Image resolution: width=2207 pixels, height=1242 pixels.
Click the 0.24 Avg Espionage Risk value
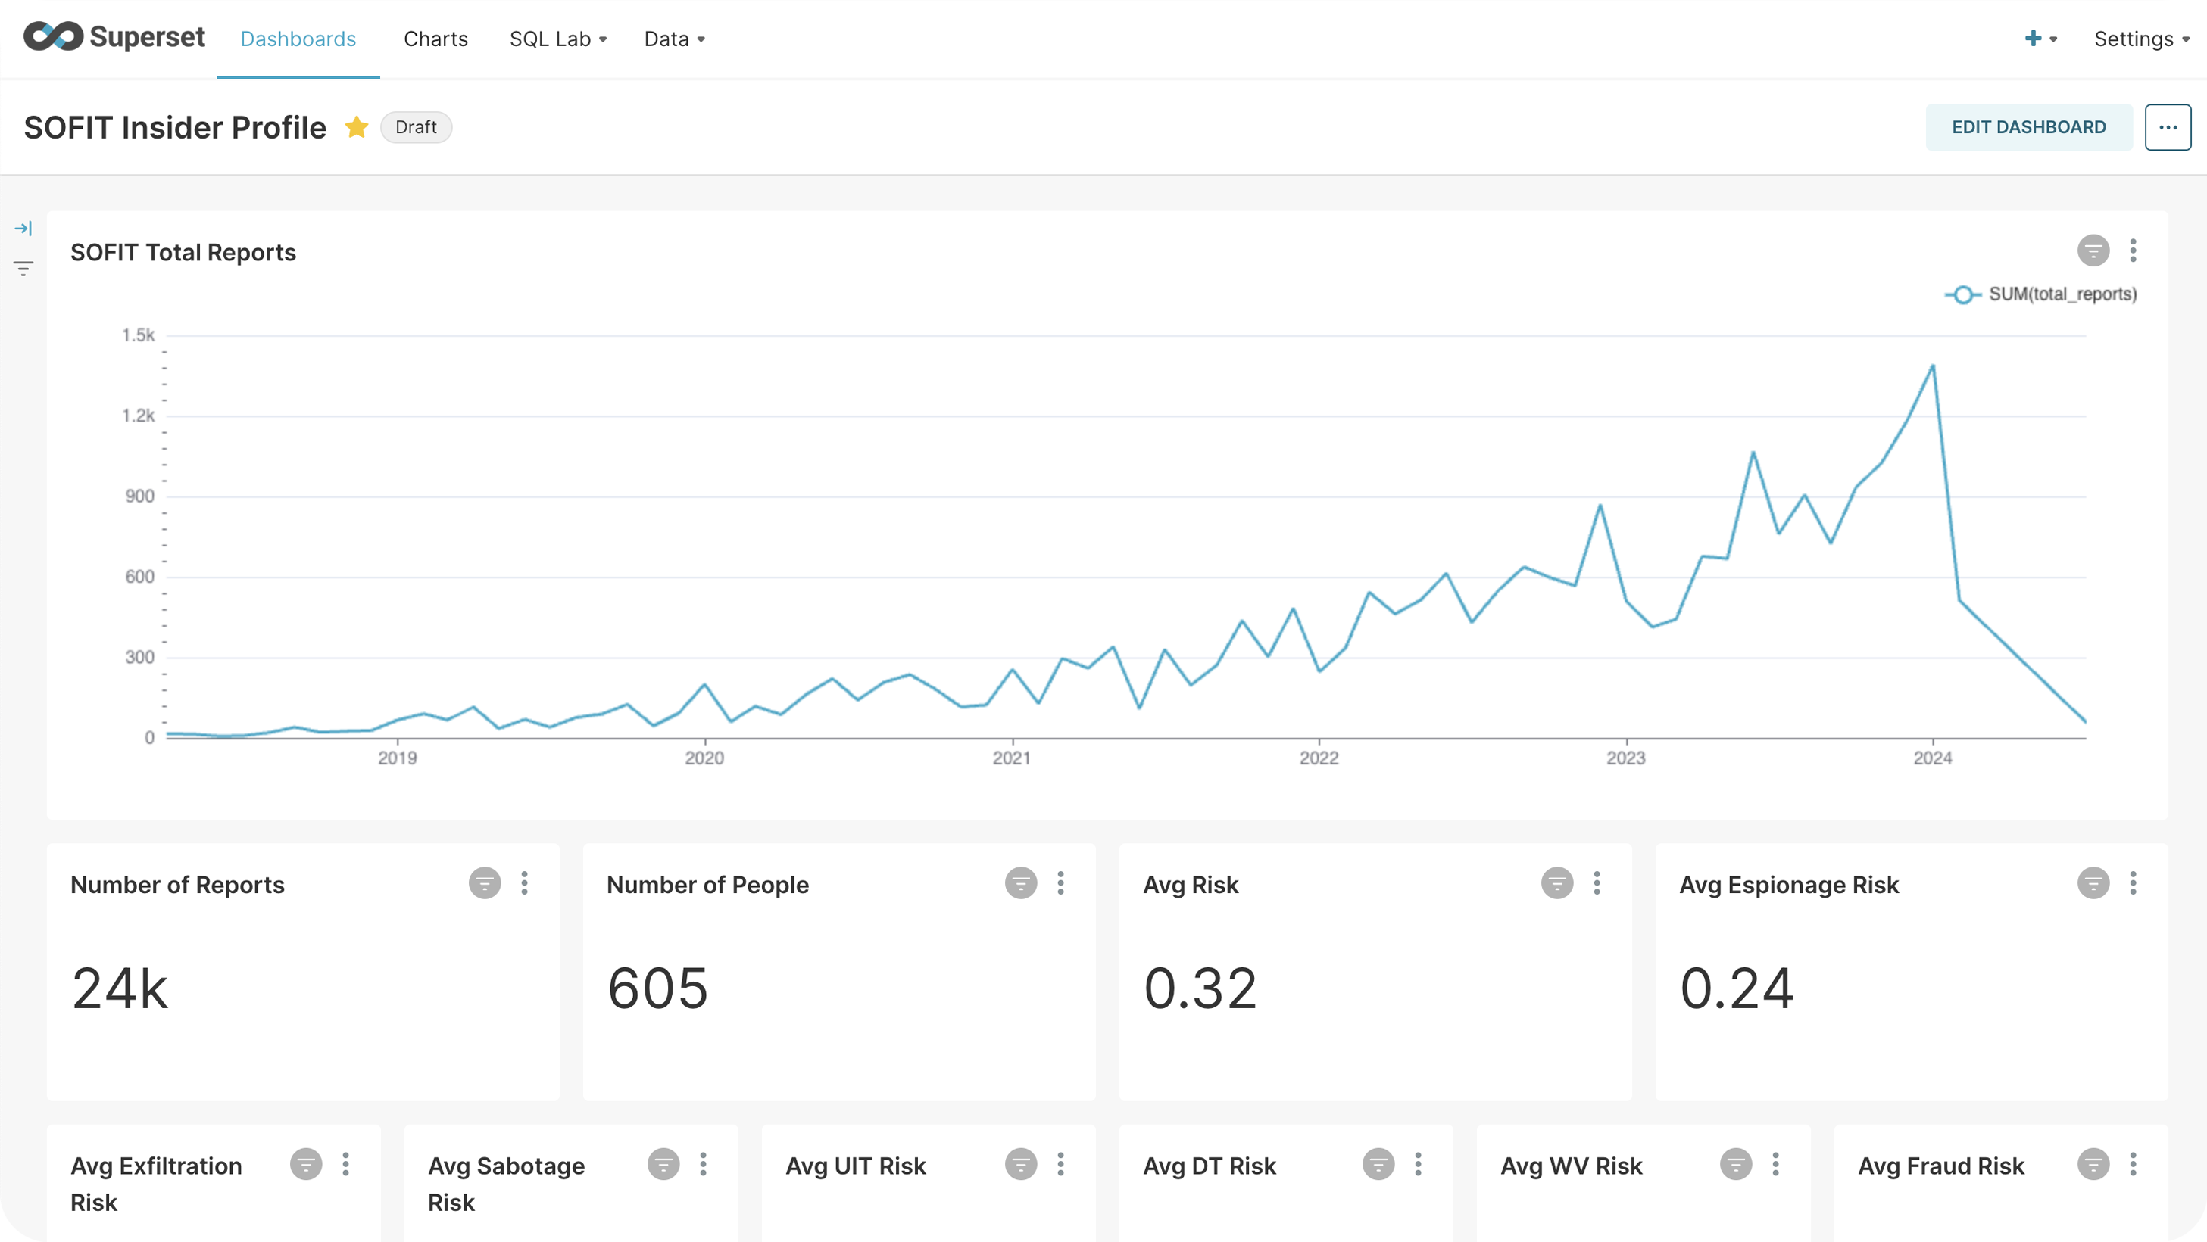tap(1737, 988)
